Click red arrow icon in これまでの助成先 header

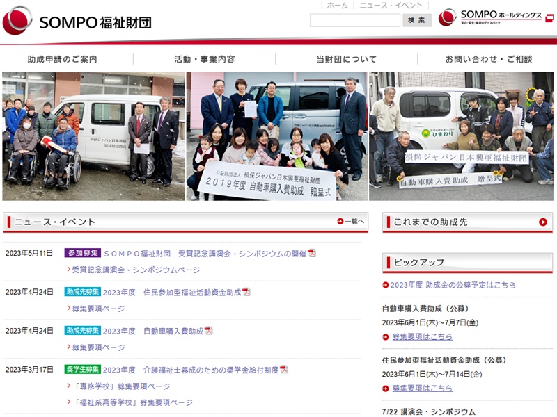tap(543, 222)
